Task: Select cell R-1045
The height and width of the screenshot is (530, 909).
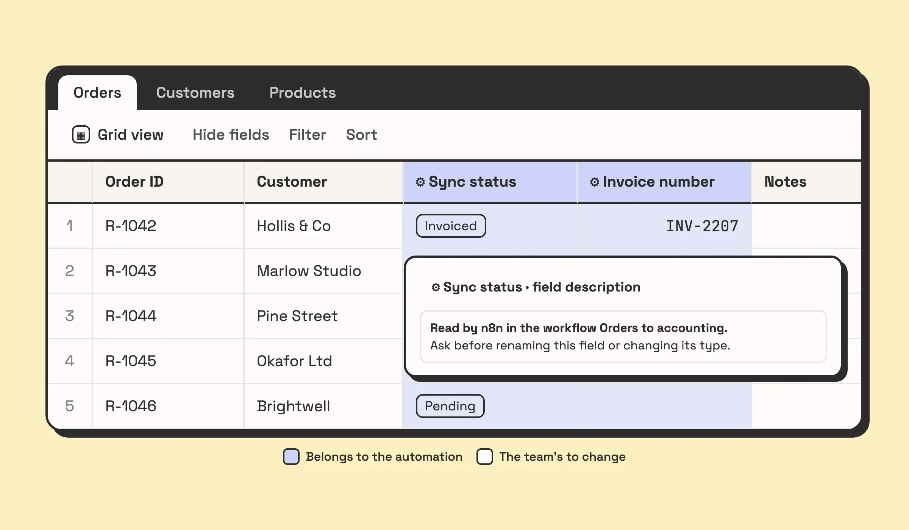Action: (168, 361)
